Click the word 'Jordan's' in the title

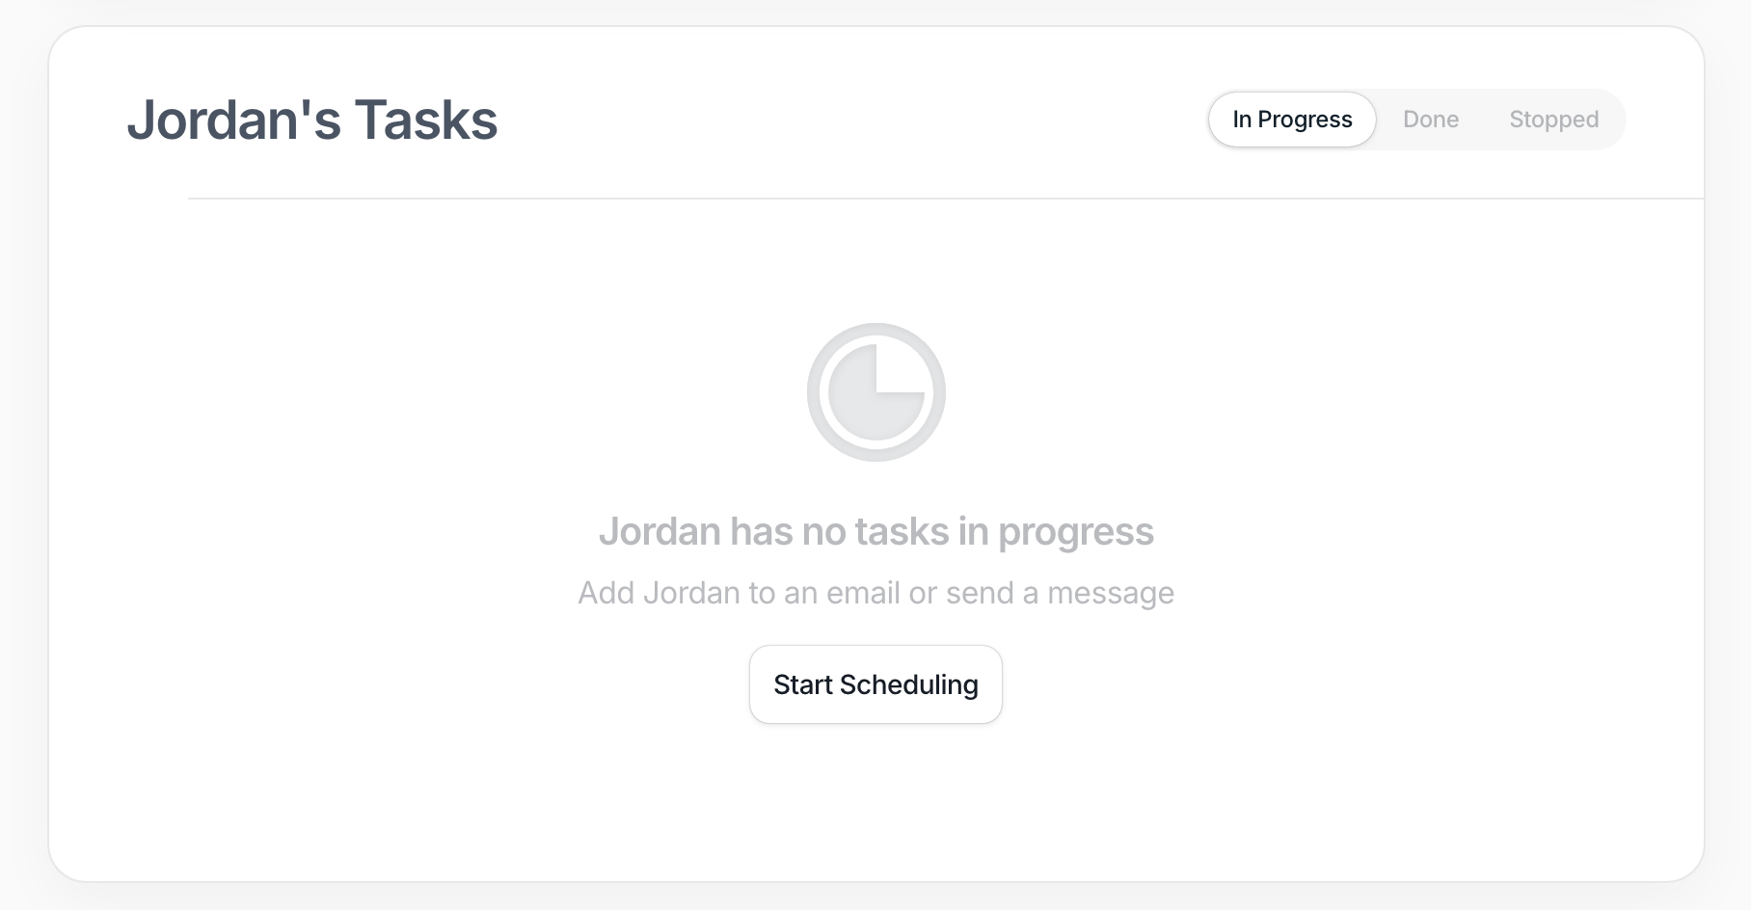point(234,120)
